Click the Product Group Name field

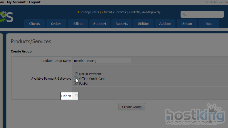102,61
